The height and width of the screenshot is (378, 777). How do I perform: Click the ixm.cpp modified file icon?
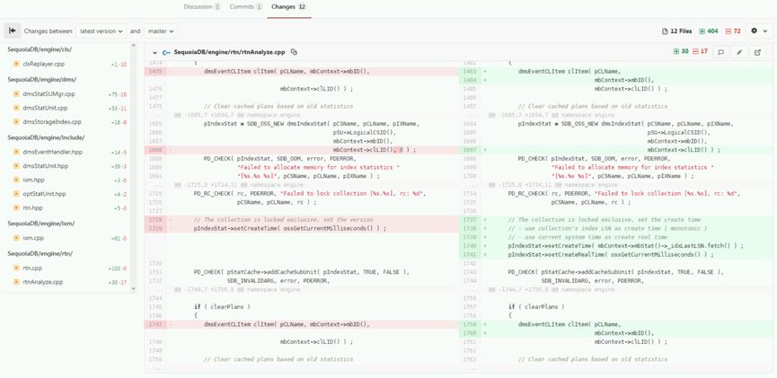pos(16,238)
